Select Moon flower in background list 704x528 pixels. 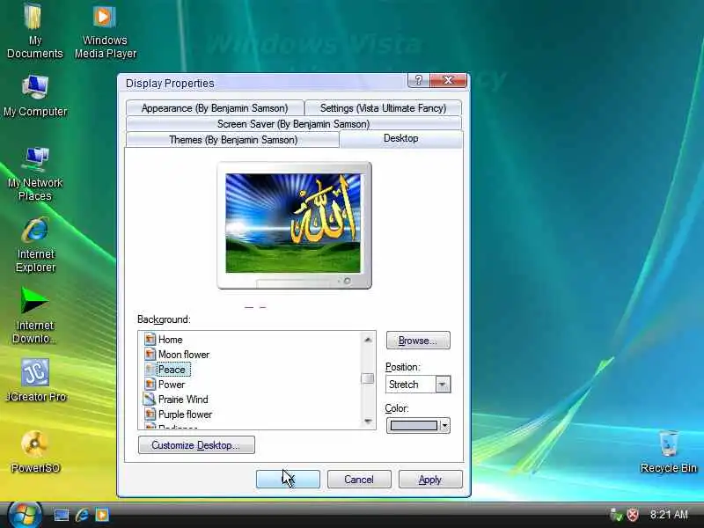(184, 355)
